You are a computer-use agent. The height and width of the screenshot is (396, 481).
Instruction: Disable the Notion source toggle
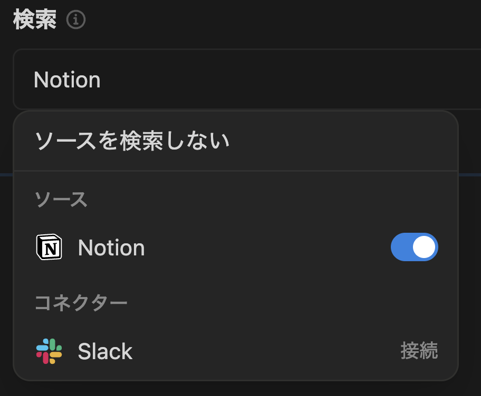(414, 247)
